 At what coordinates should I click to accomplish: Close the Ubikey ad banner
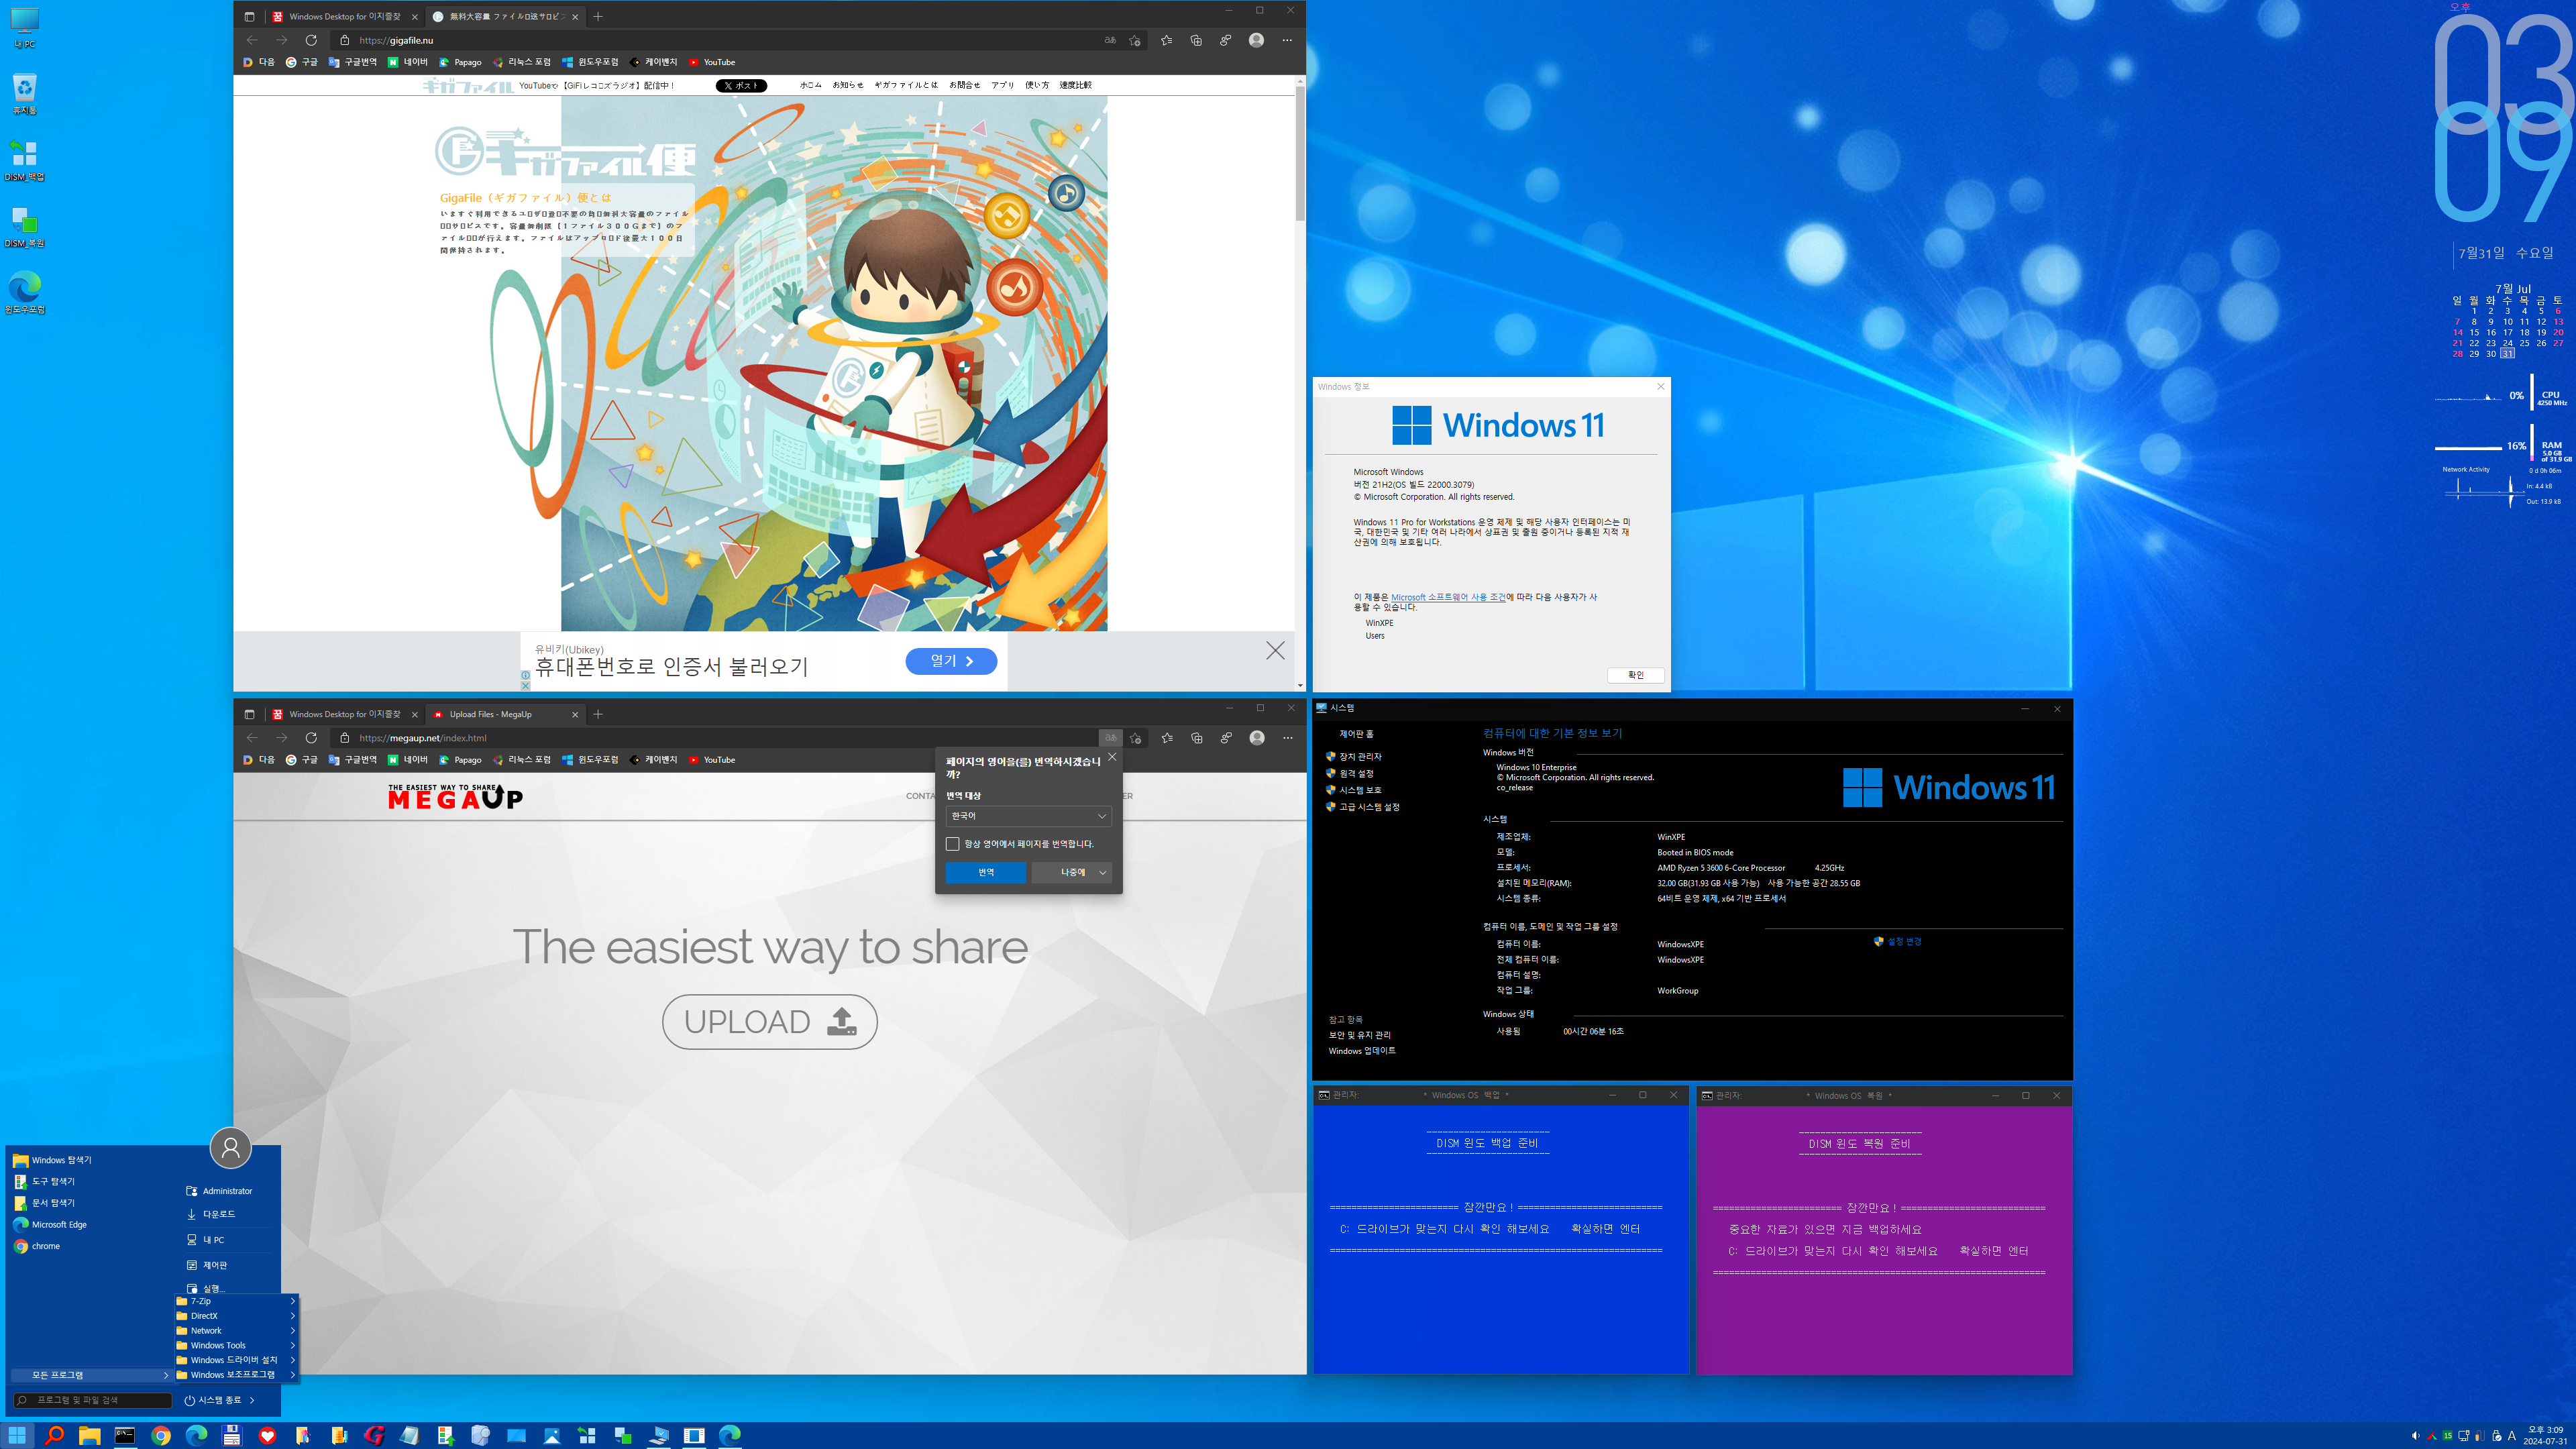(x=1275, y=650)
